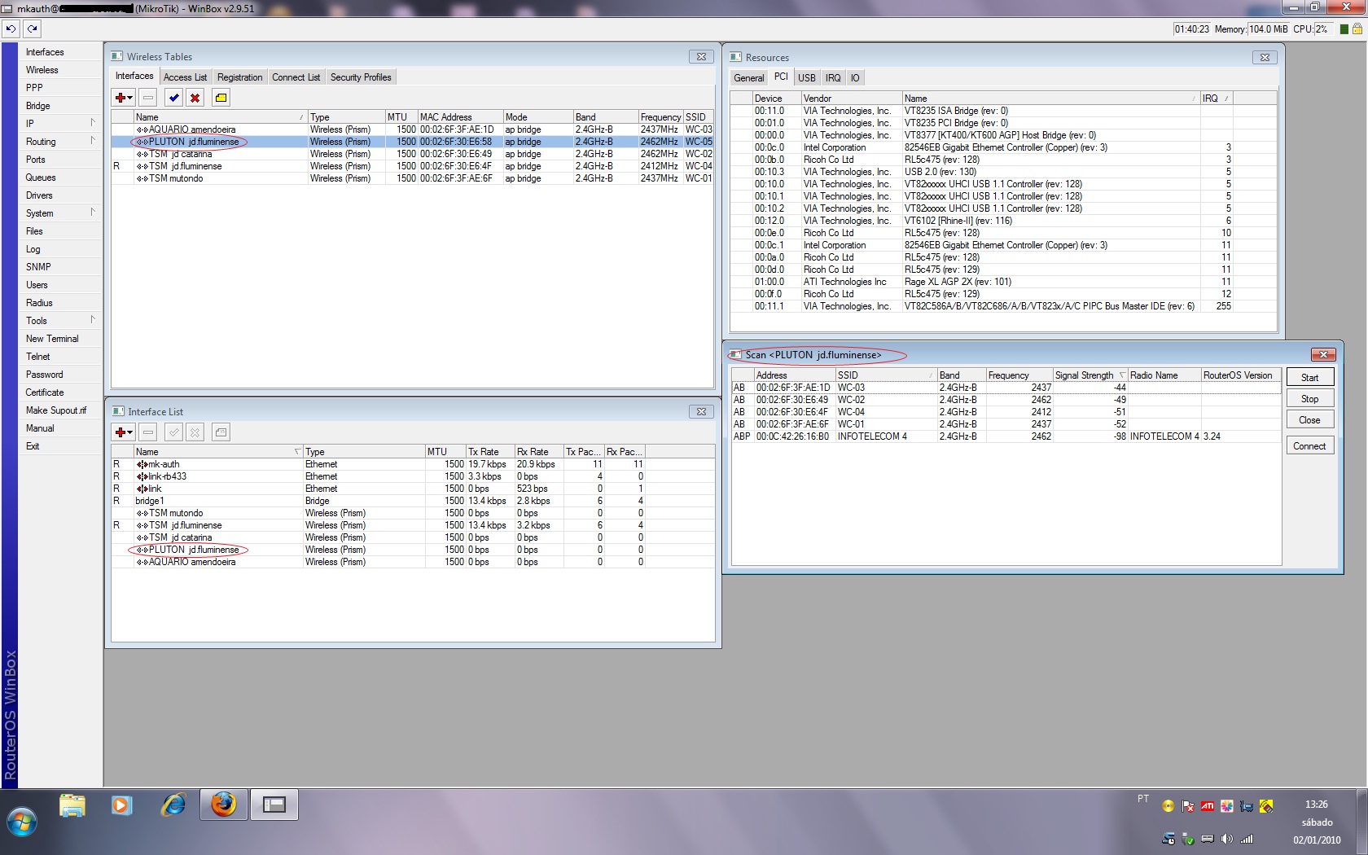Open Log from the sidebar menu
1368x855 pixels.
tap(33, 249)
